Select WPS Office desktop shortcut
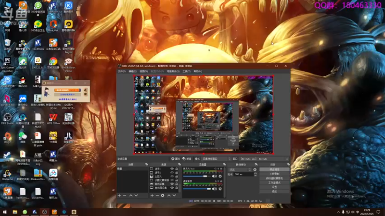Screen dimensions: 385x216 (53, 119)
